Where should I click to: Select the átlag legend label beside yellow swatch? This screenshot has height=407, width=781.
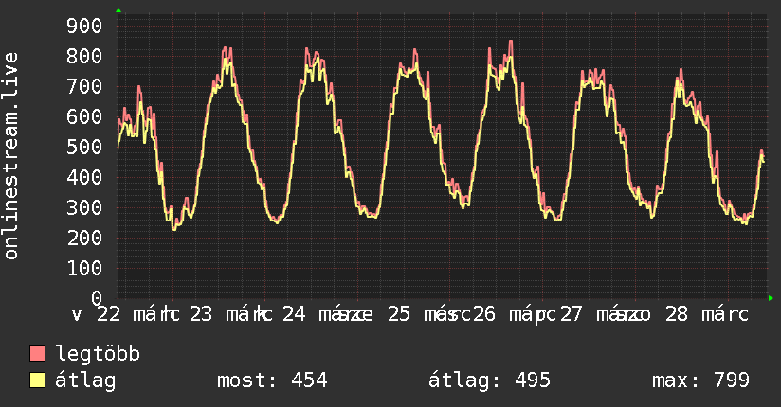[x=85, y=380]
